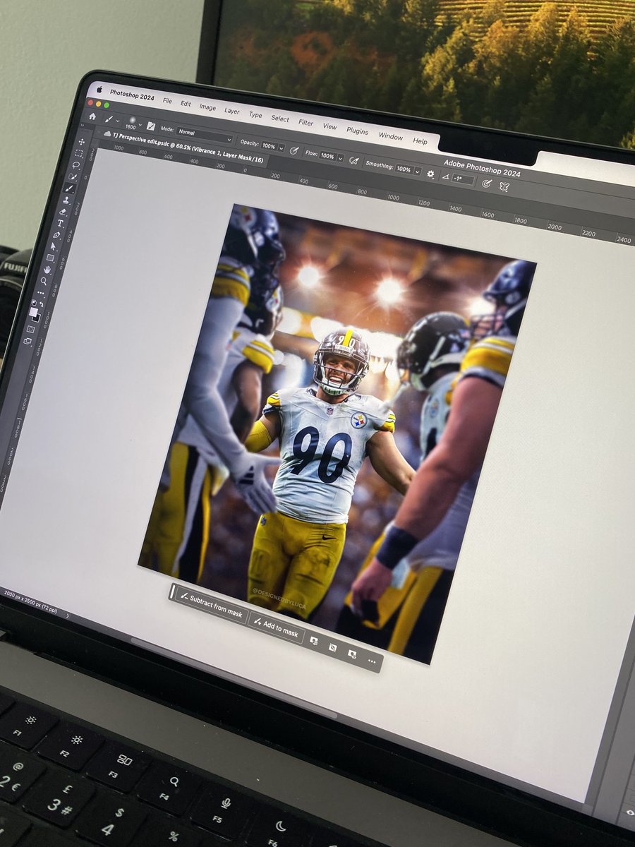
Task: Open symmetry paint butterfly options
Action: 504,186
